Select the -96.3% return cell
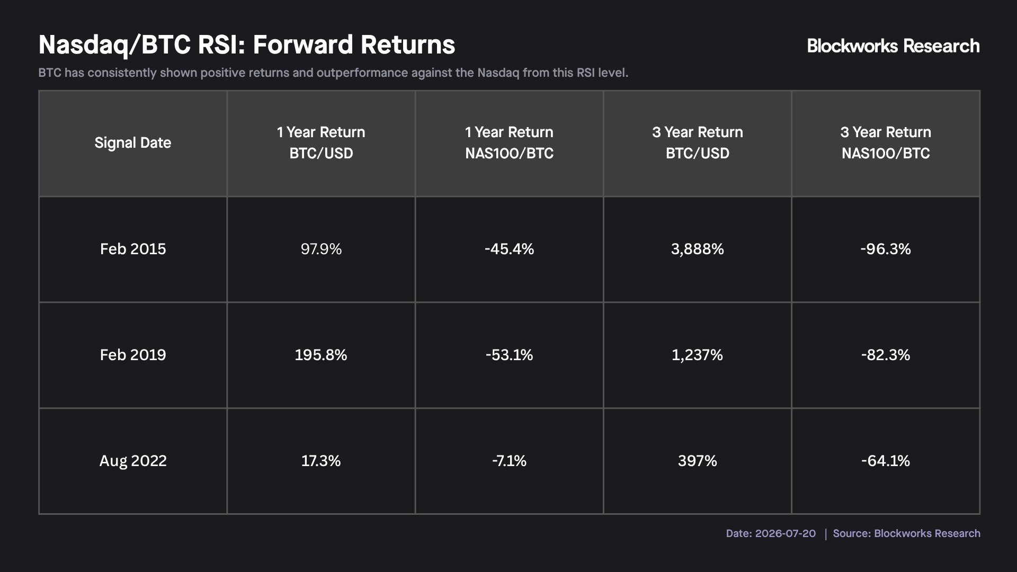The image size is (1017, 572). point(886,249)
